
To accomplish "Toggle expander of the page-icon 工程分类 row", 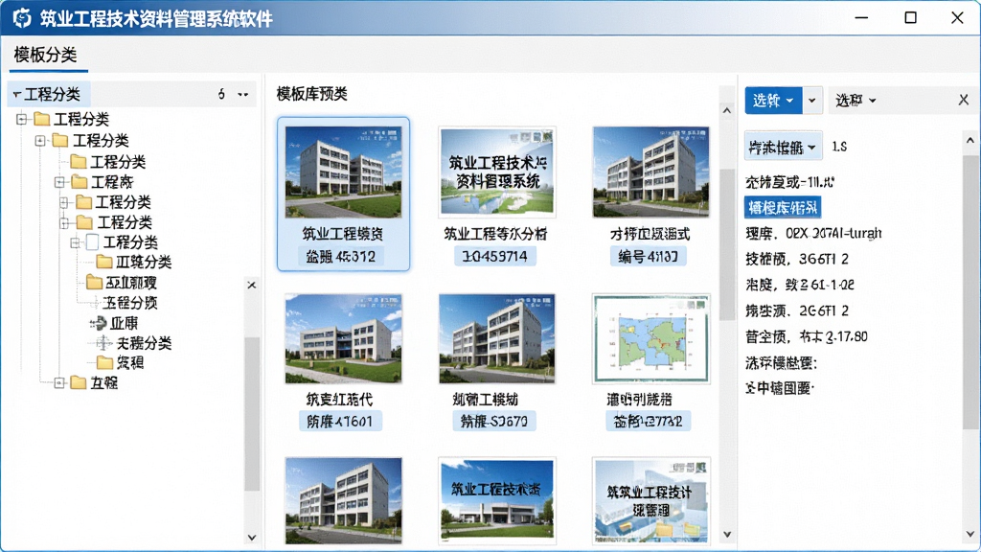I will (75, 242).
